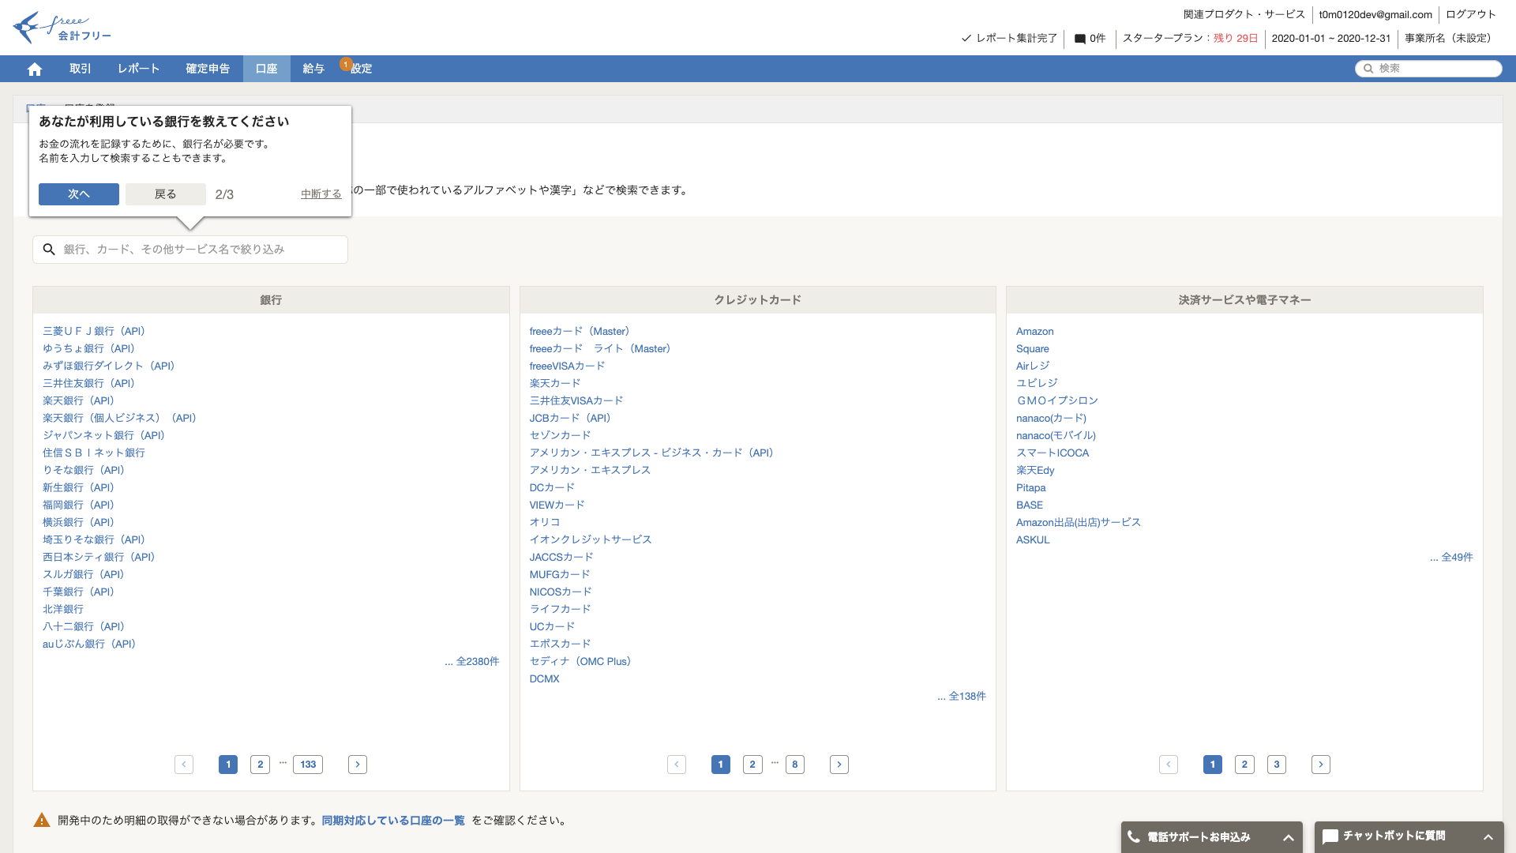Click the ログアウト link
The height and width of the screenshot is (853, 1516).
[1471, 14]
